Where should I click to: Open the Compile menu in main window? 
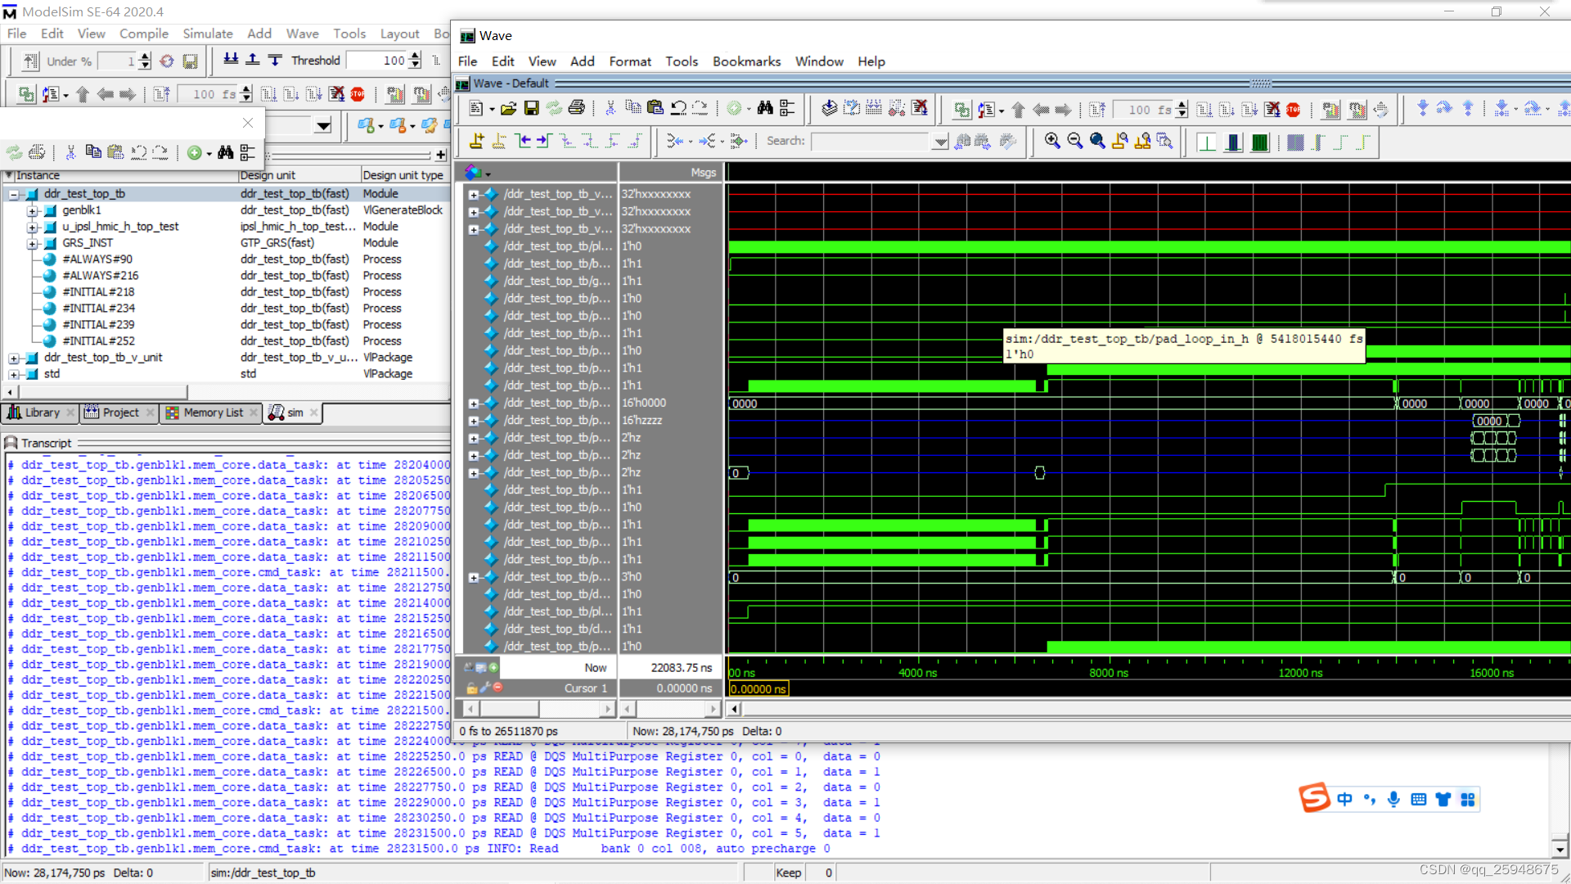click(144, 34)
